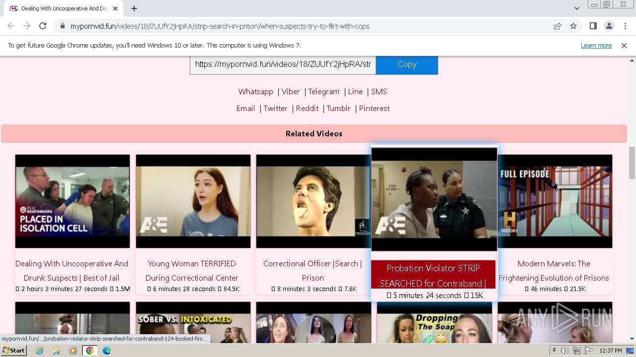636x357 pixels.
Task: Open the Action Center flag icon
Action: tap(588, 351)
